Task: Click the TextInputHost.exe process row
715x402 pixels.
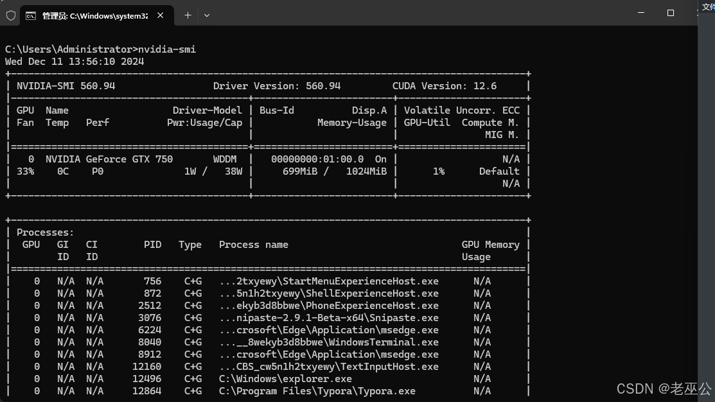Action: click(x=268, y=367)
